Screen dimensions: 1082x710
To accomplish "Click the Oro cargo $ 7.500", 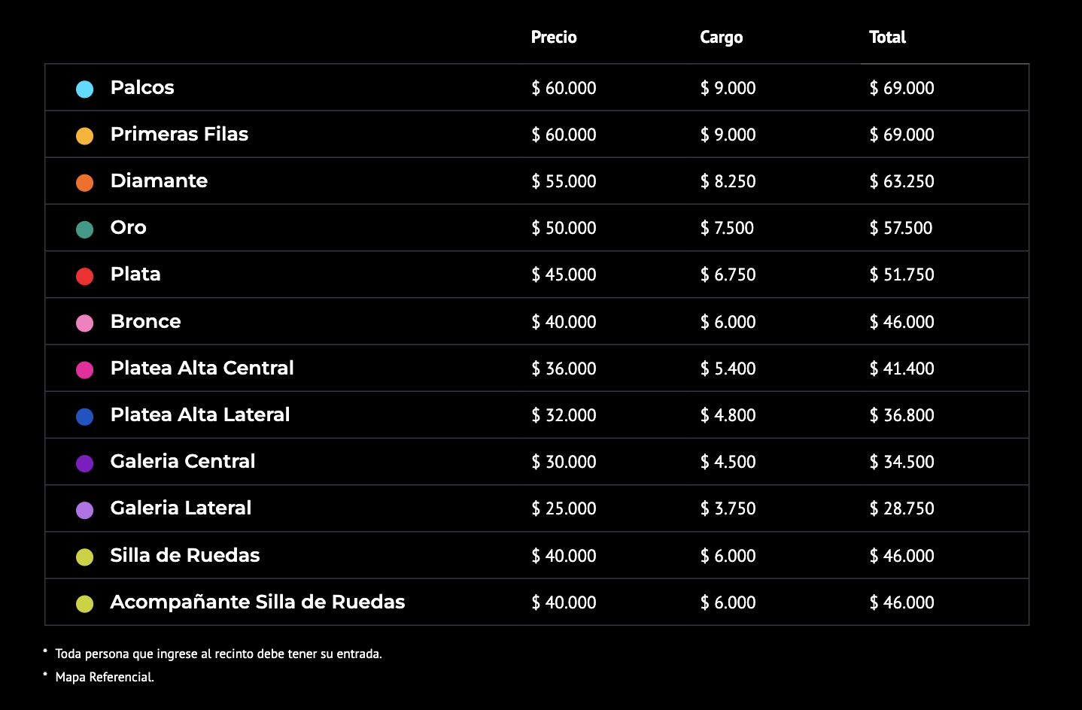I will [x=727, y=228].
